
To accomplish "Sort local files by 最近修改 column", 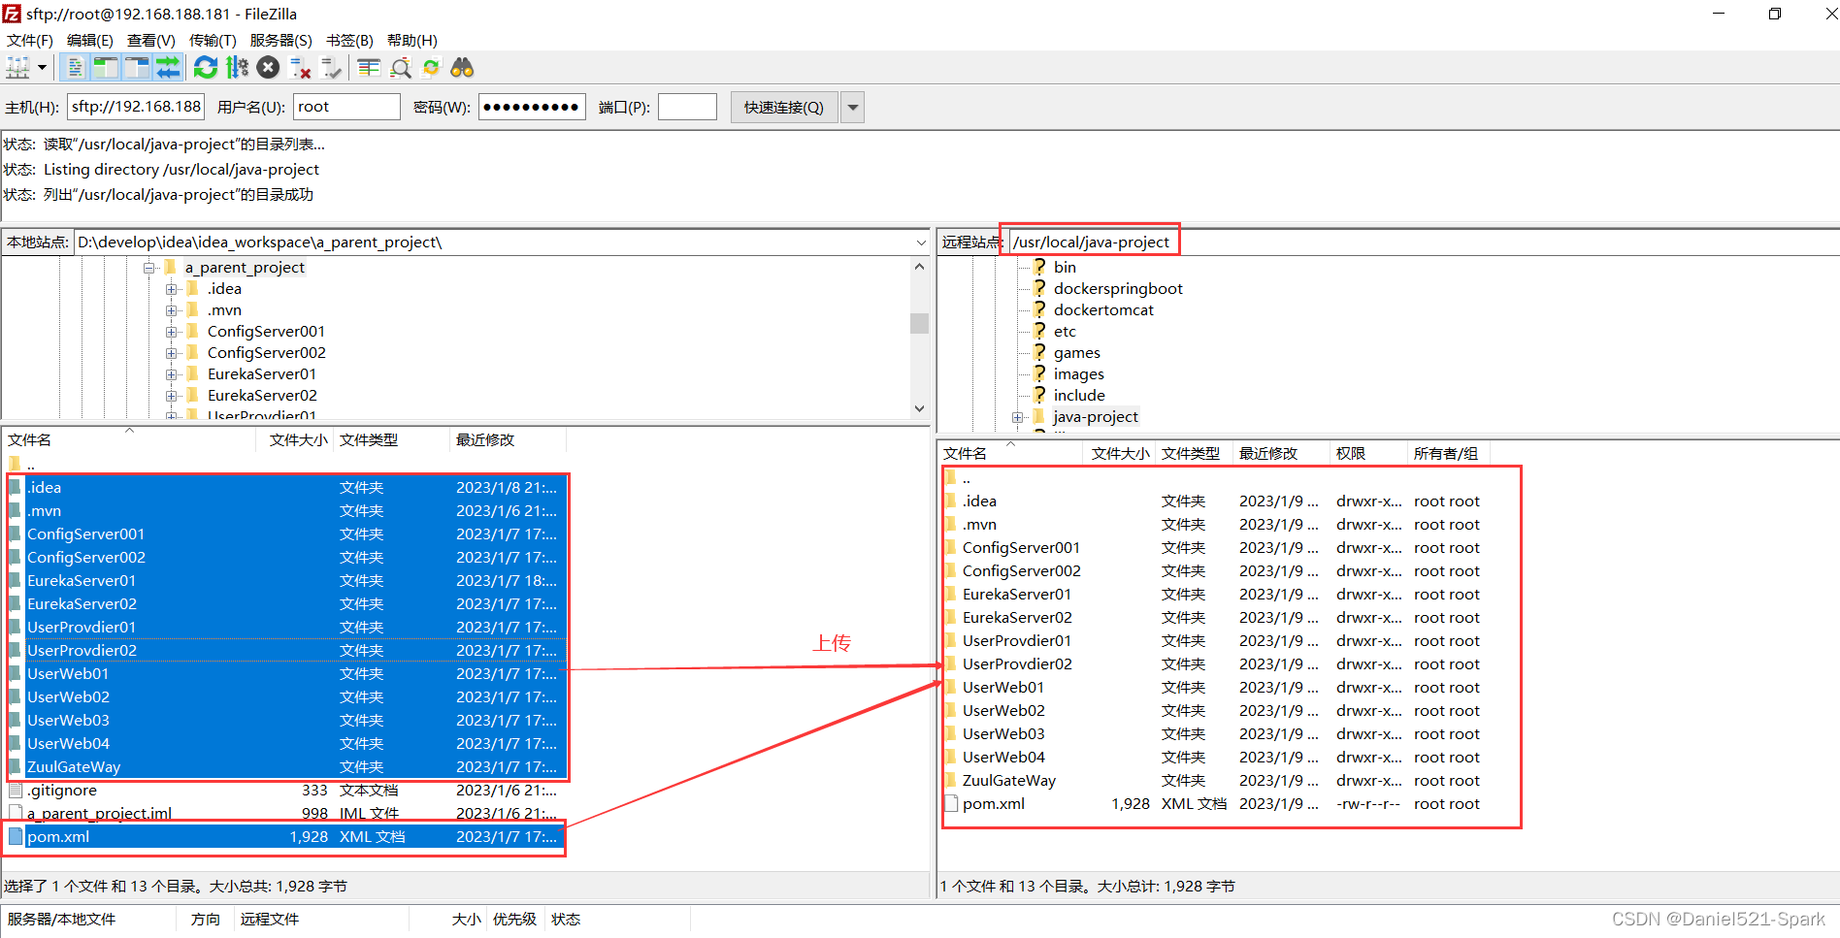I will [508, 440].
